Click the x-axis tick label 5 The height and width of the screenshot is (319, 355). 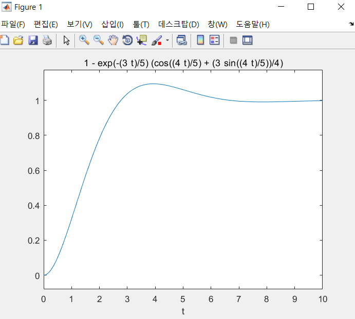(x=183, y=299)
